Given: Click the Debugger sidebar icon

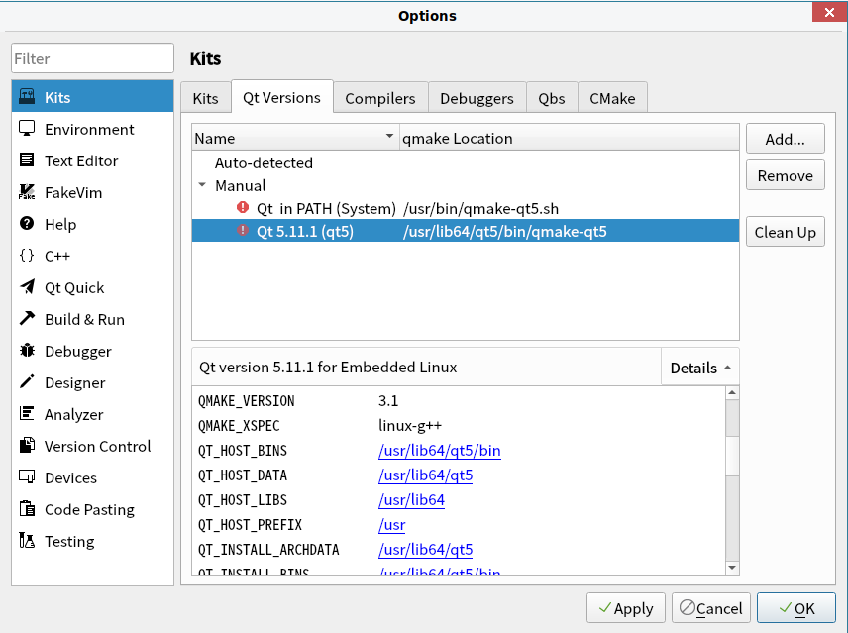Looking at the screenshot, I should click(27, 351).
